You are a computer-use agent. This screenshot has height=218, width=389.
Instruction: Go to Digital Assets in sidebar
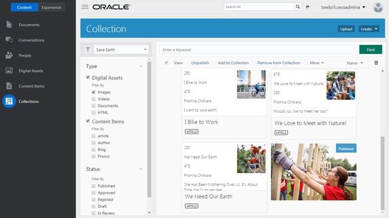(x=31, y=71)
